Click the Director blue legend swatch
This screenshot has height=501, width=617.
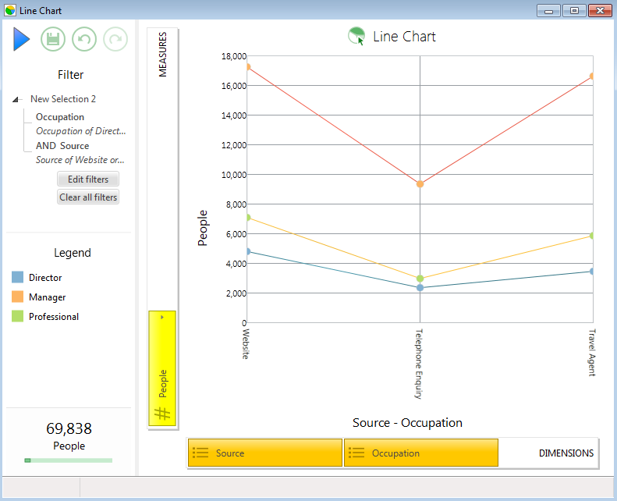[x=17, y=277]
